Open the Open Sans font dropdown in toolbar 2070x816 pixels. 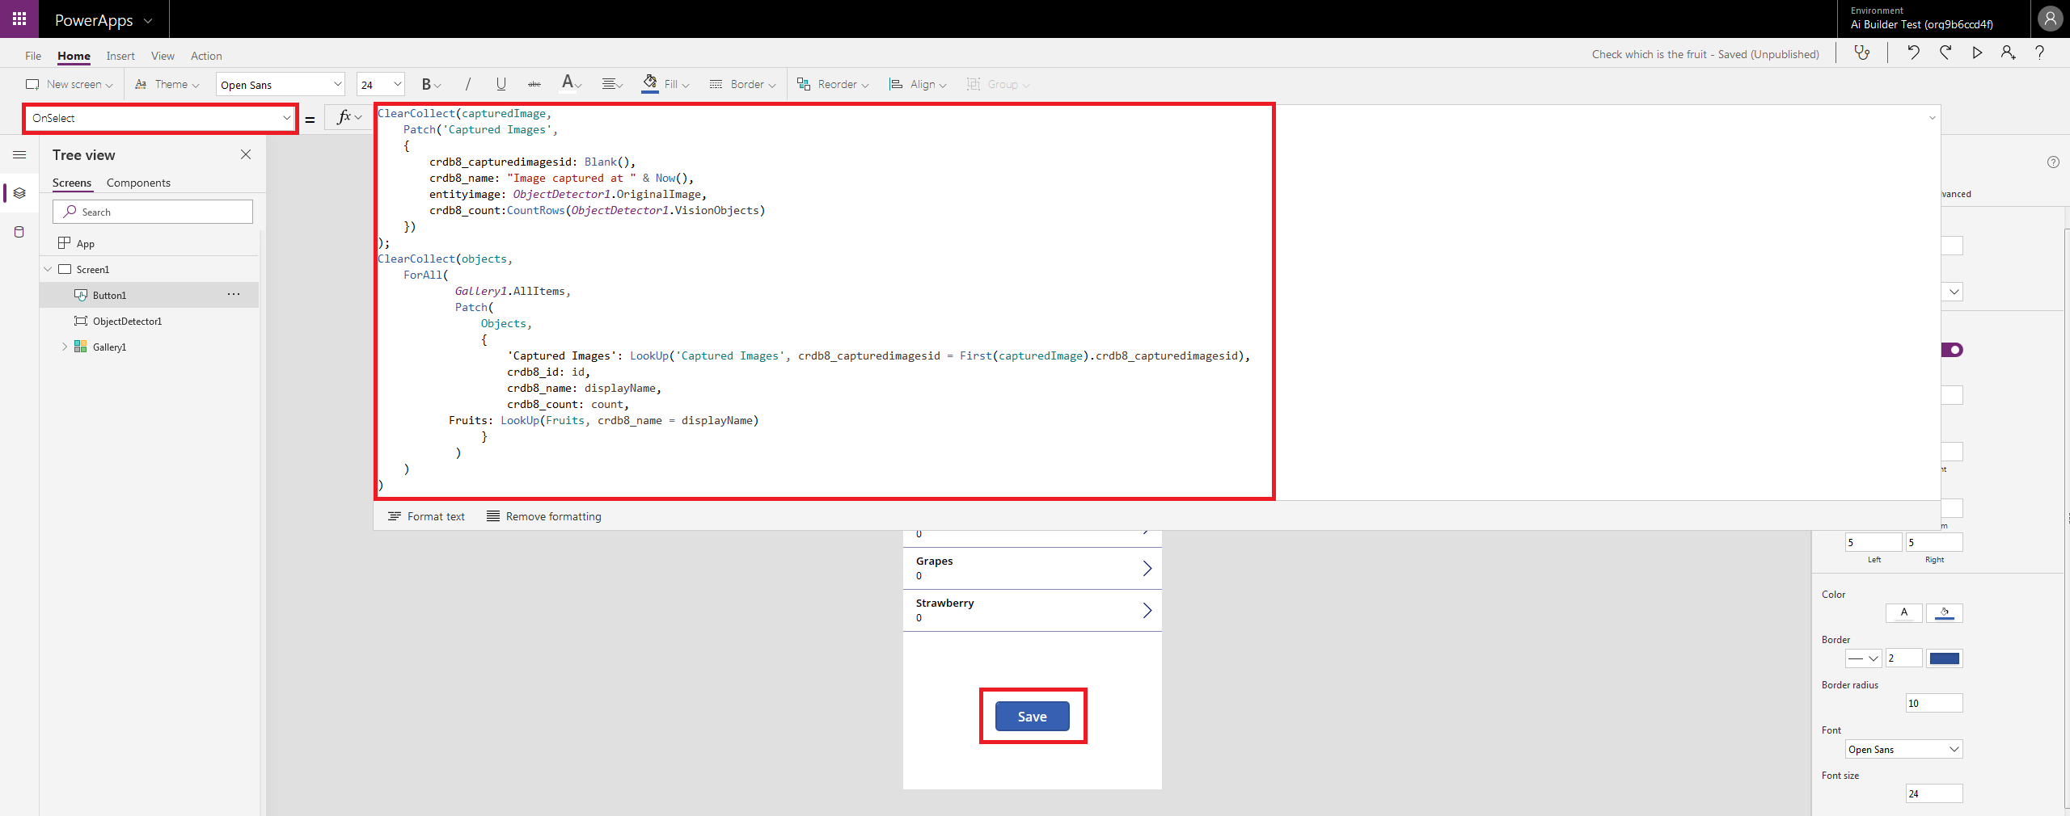click(280, 85)
